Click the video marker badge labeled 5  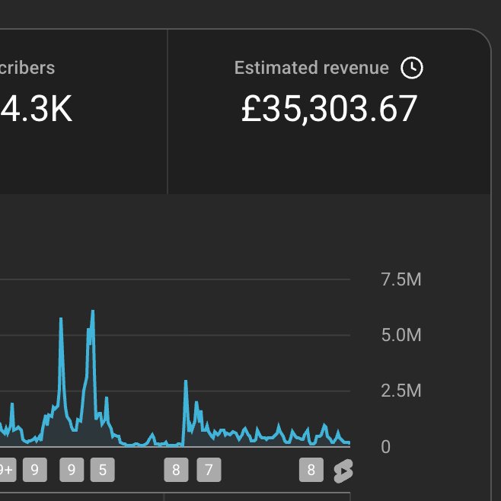(x=103, y=470)
